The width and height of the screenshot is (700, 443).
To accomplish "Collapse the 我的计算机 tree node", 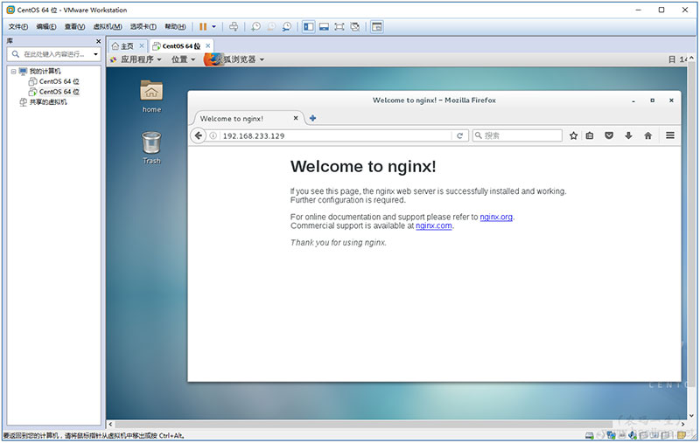I will tap(13, 72).
